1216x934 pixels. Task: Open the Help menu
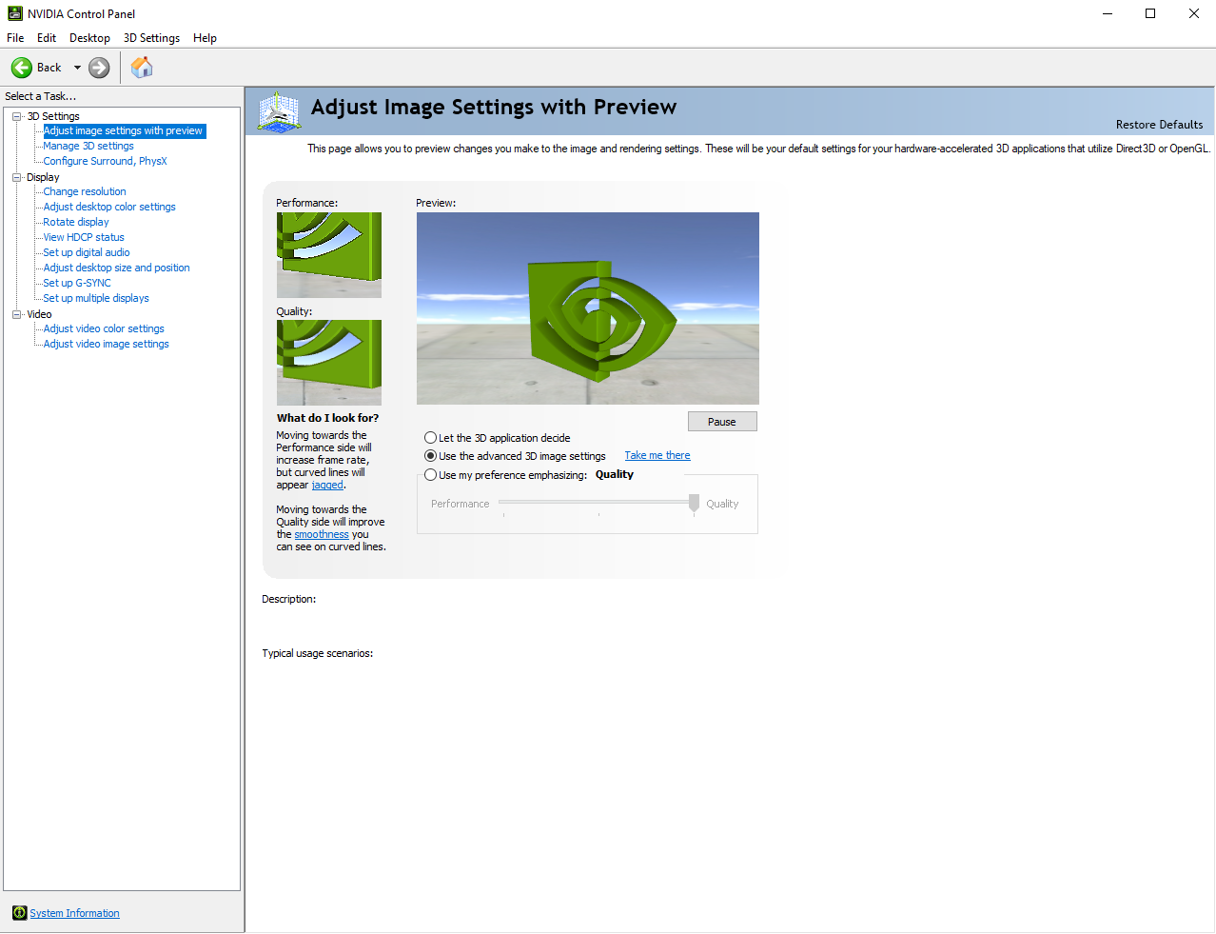pos(205,38)
